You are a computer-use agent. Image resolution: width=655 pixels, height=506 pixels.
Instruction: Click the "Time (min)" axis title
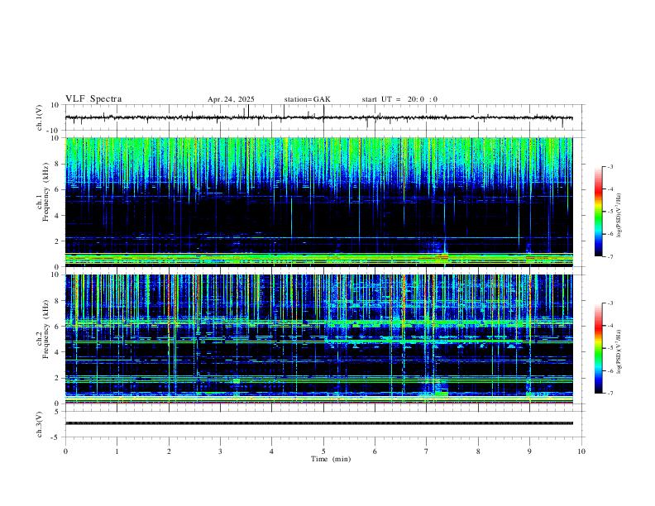point(331,459)
